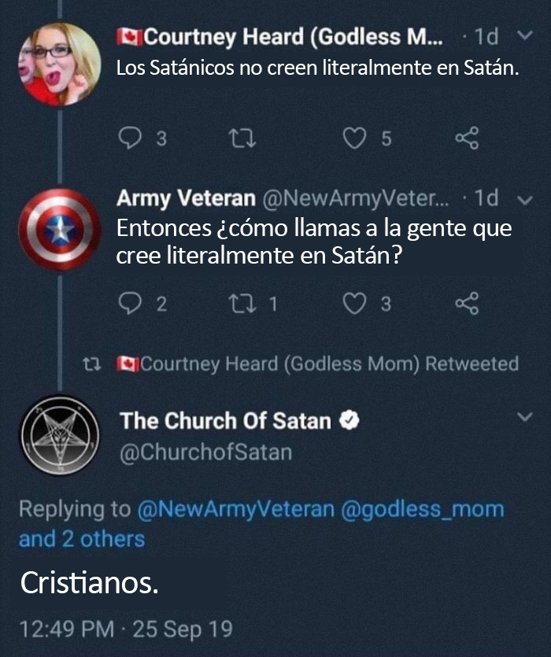Retweet Courtney Heard's tweet about Satánicos
This screenshot has height=657, width=551.
click(236, 138)
